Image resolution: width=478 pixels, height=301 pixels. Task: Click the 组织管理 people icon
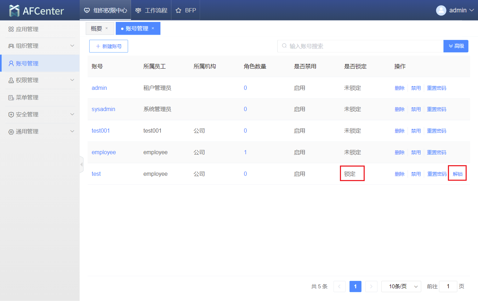pyautogui.click(x=11, y=46)
